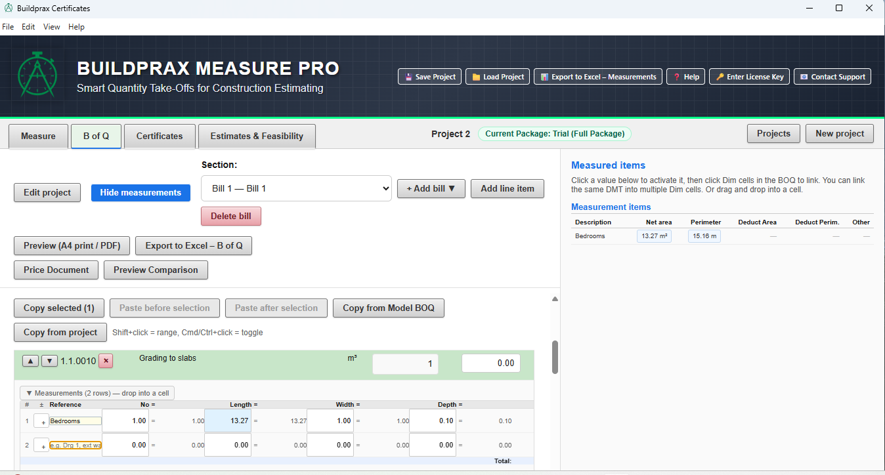Collapse the Measurements (2 rows) expander
Screen dimensions: 885x475
pos(97,393)
